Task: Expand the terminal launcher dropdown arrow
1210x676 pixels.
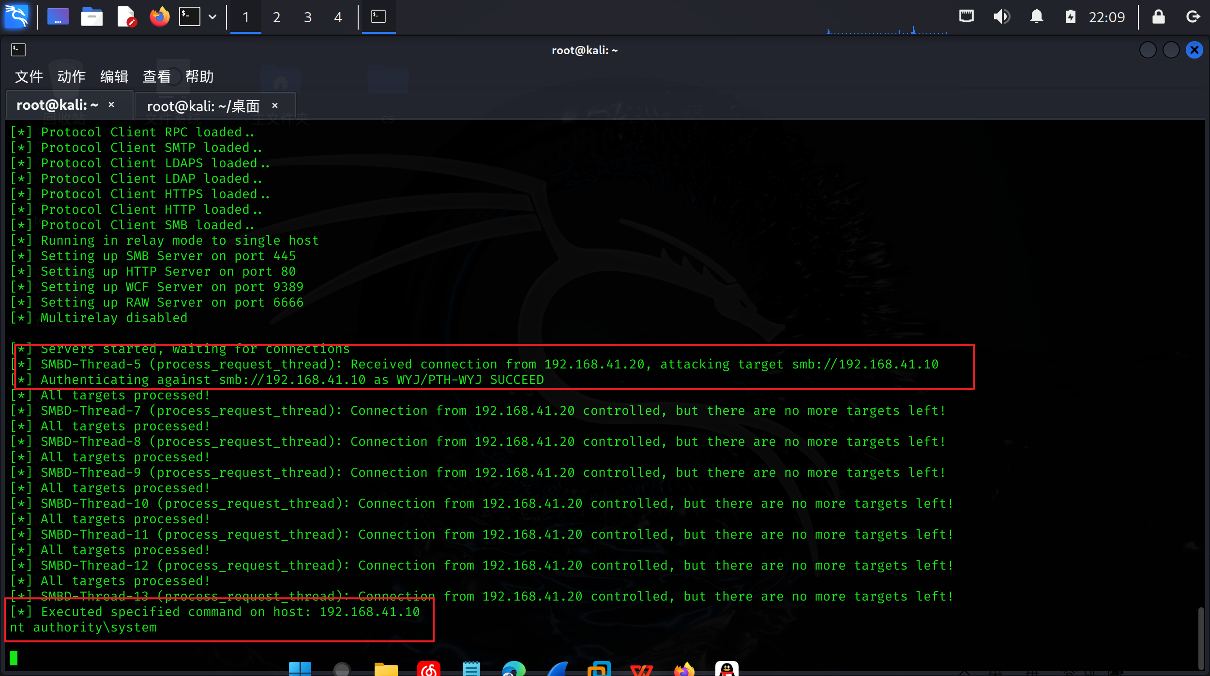Action: [212, 17]
